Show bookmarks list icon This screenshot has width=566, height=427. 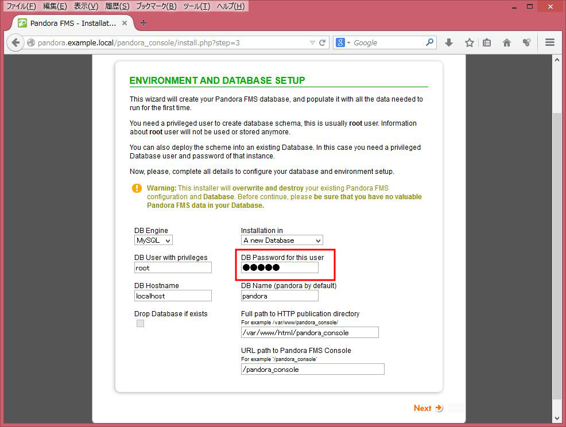point(487,42)
